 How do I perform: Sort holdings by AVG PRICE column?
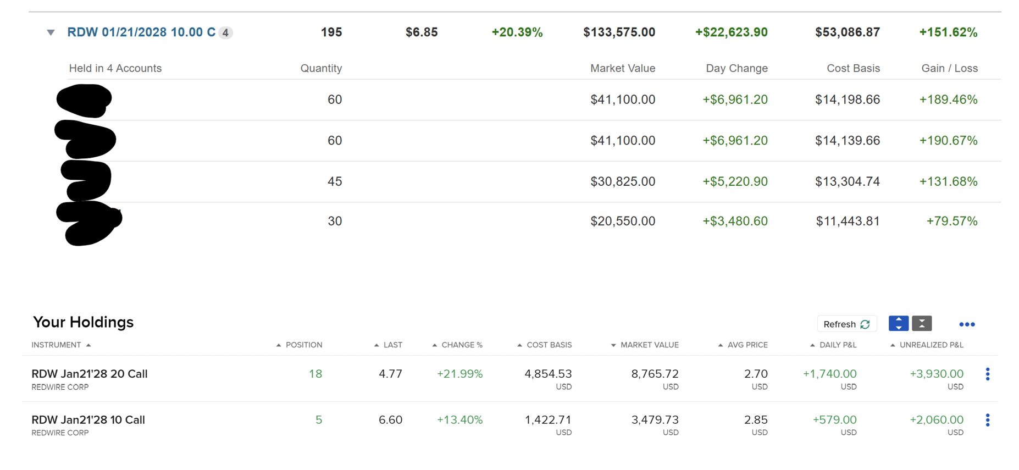[747, 345]
